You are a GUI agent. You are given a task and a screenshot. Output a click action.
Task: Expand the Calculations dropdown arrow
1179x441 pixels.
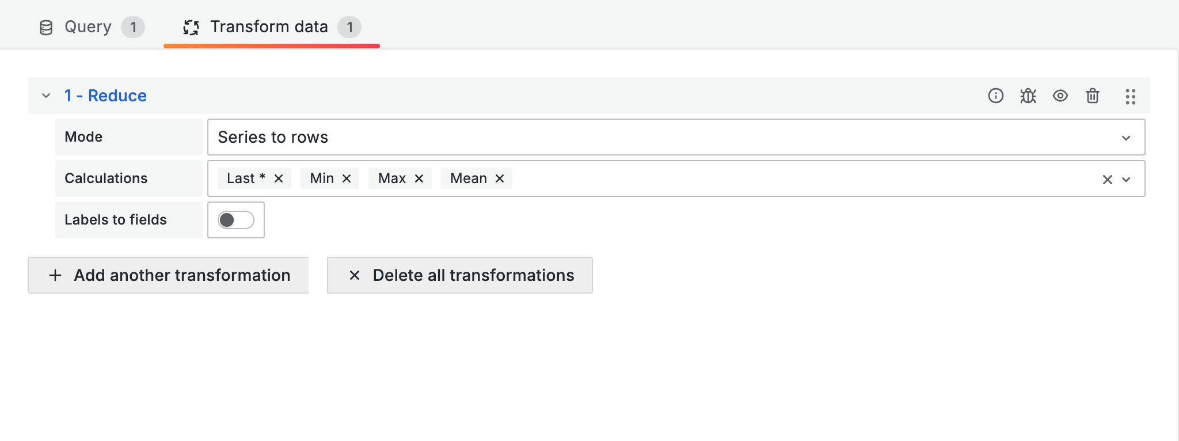click(x=1127, y=180)
